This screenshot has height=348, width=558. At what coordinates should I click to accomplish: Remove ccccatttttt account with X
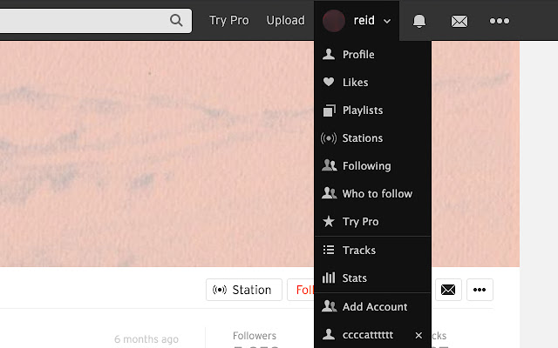click(418, 335)
